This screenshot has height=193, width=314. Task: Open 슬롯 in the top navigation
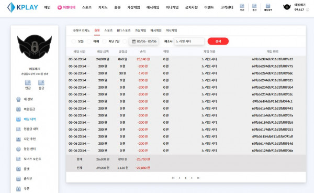click(117, 7)
